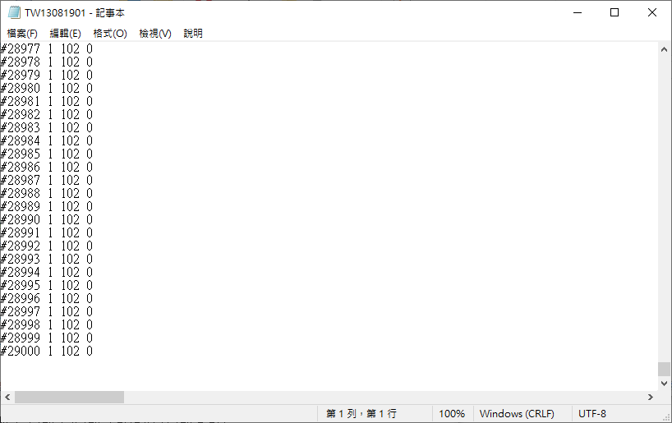Click the line starting with #28985

click(46, 154)
